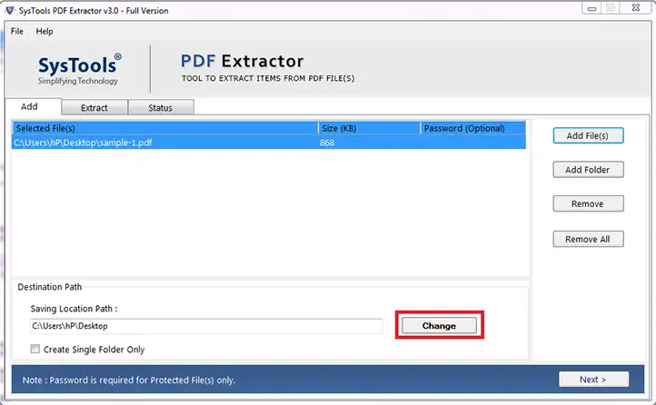Minimize the PDF Extractor window
This screenshot has width=656, height=405.
592,8
